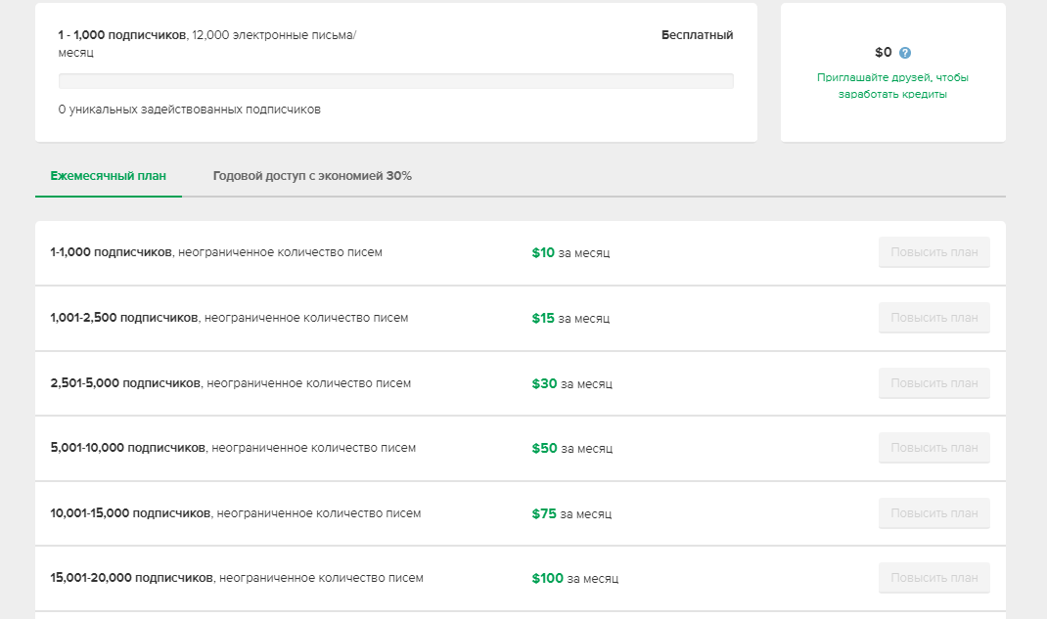Click the 0 уникальных задействованных подписчиков text
Image resolution: width=1047 pixels, height=619 pixels.
click(x=190, y=110)
